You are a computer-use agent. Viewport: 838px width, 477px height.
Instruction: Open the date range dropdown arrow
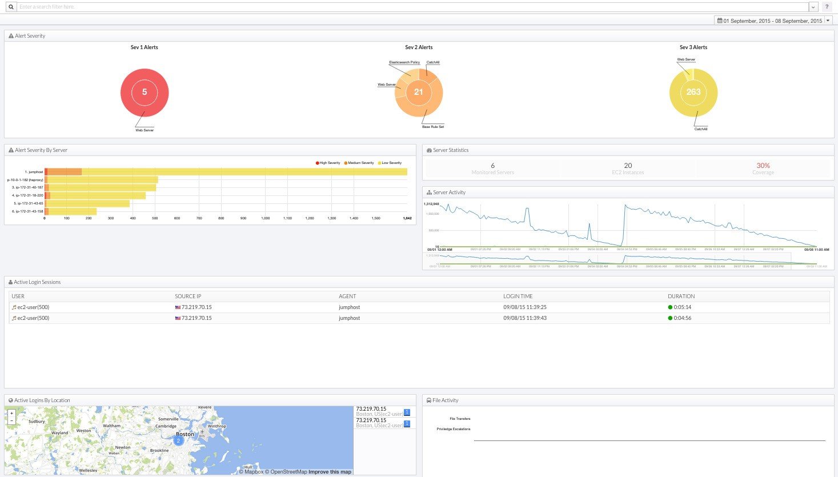click(x=828, y=21)
